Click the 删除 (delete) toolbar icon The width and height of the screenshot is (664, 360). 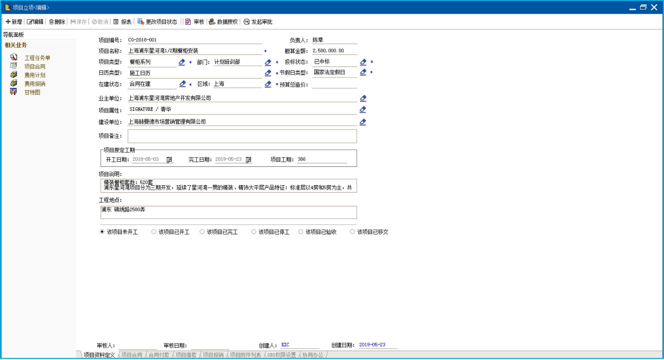tap(57, 22)
